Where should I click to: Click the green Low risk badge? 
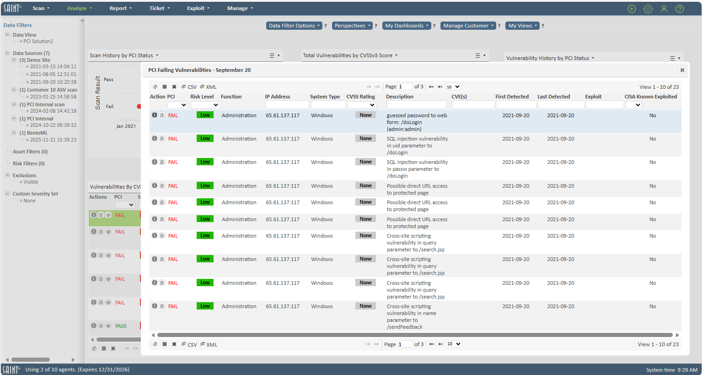coord(204,115)
